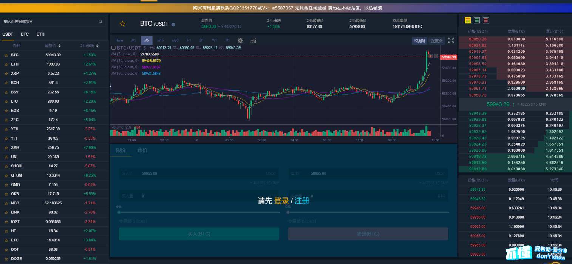Click the coin name search field
The image size is (572, 264).
point(49,22)
